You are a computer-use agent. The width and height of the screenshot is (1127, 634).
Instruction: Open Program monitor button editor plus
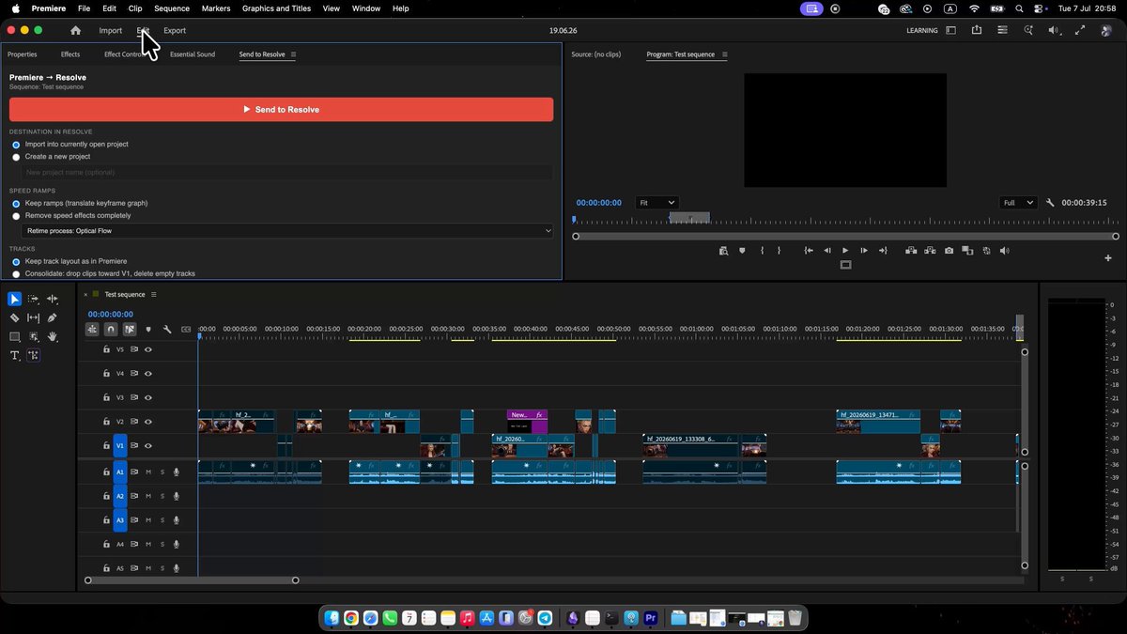pos(1108,257)
